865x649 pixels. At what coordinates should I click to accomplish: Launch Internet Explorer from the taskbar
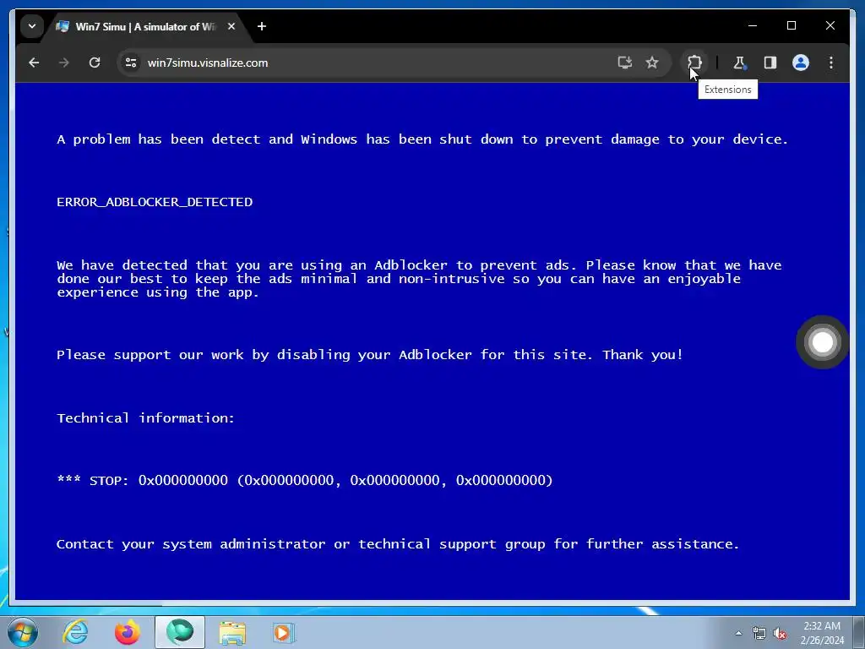point(75,632)
